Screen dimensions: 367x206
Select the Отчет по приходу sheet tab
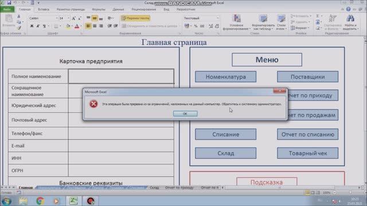point(179,188)
